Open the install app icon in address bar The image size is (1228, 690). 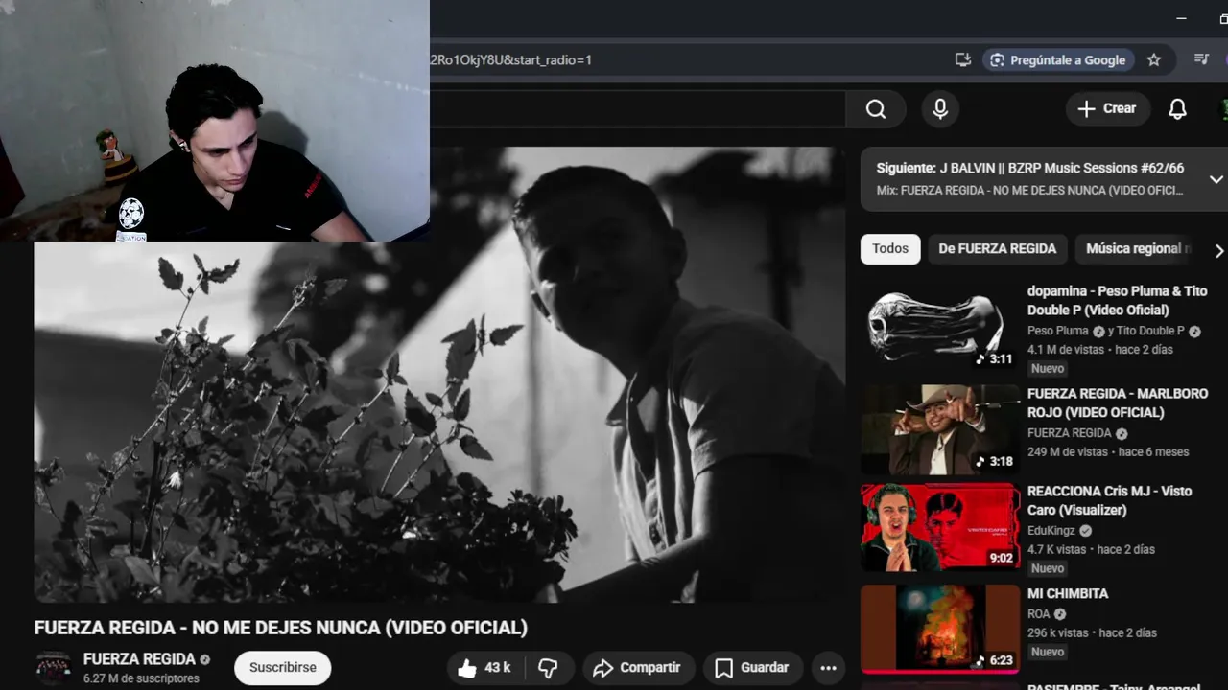tap(963, 59)
